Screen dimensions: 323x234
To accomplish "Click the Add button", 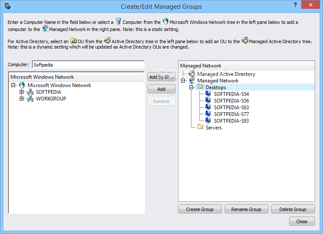I will [x=161, y=89].
